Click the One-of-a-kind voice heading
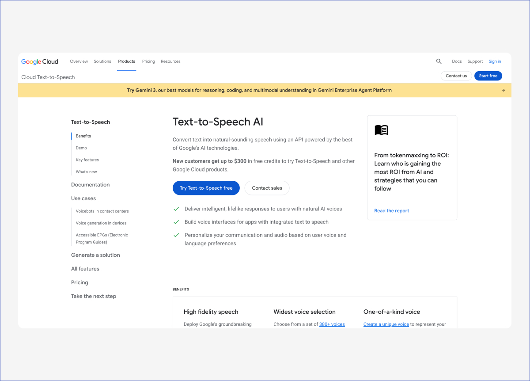This screenshot has height=381, width=530. pos(392,312)
